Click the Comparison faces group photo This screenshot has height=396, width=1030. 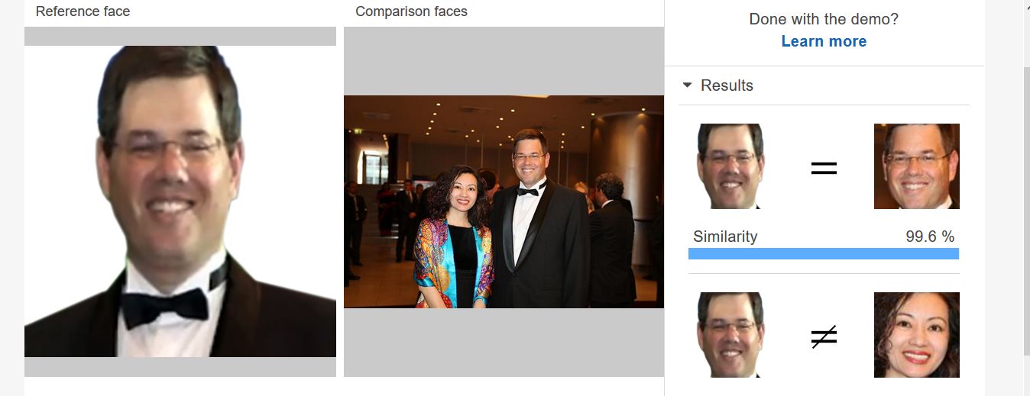[x=504, y=201]
